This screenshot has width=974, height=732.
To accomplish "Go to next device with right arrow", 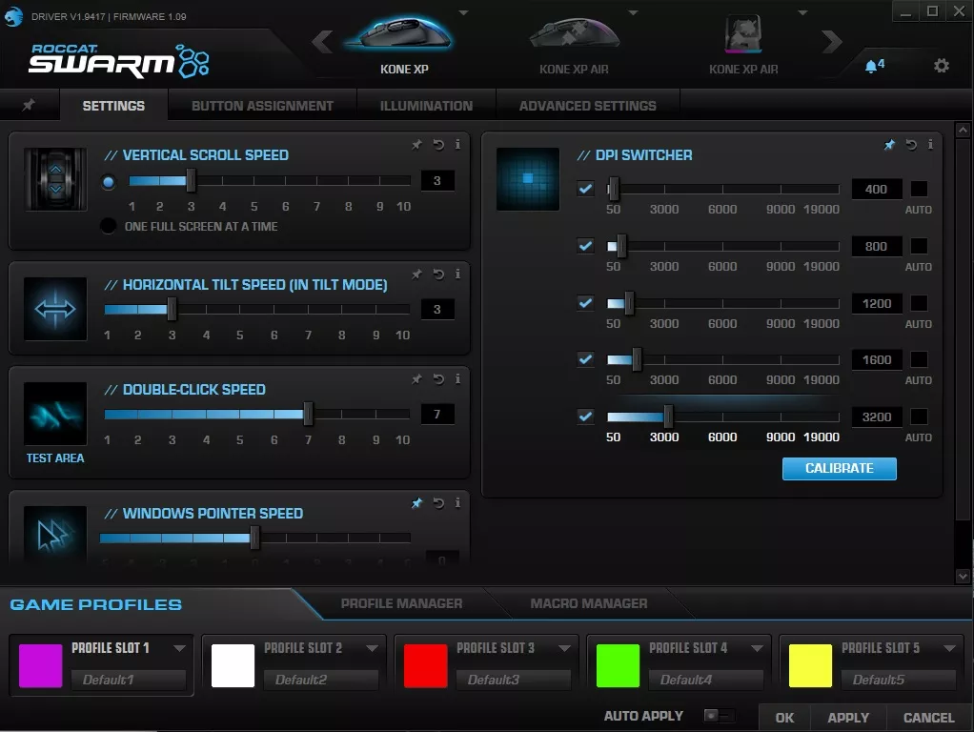I will (832, 42).
